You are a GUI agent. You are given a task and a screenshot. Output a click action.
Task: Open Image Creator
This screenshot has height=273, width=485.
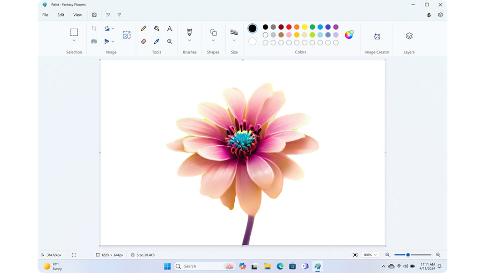pos(377,36)
